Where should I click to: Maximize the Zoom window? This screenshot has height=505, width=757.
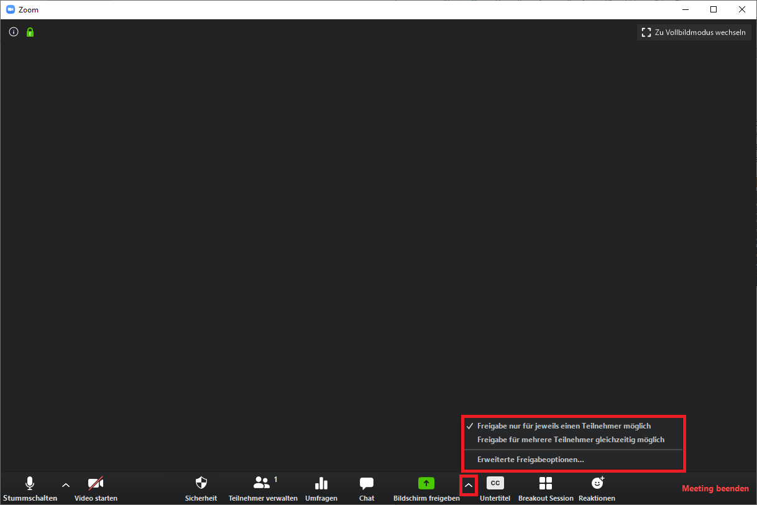click(713, 9)
